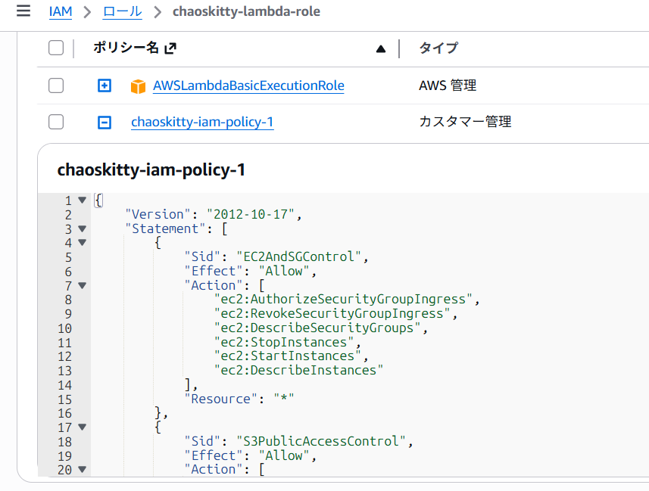Fold the Action array at line 7
The width and height of the screenshot is (649, 491).
83,285
